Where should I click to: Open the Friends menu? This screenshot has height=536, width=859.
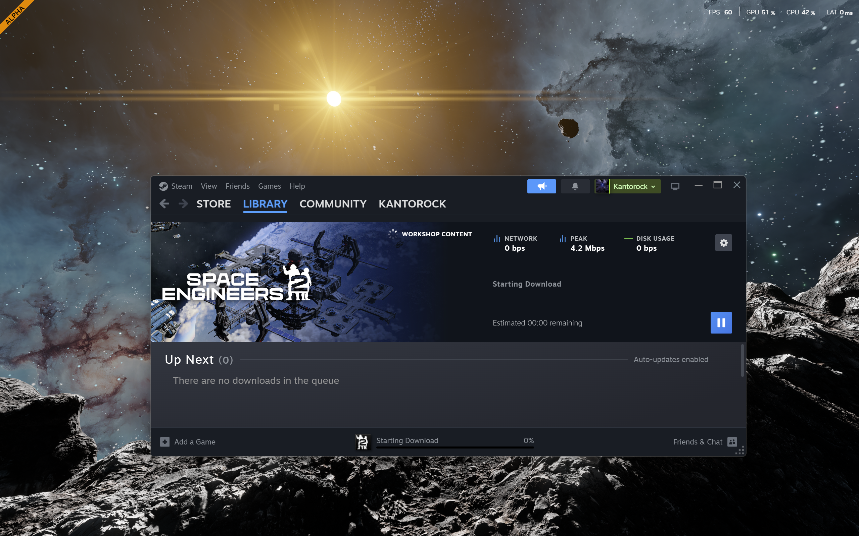coord(237,186)
